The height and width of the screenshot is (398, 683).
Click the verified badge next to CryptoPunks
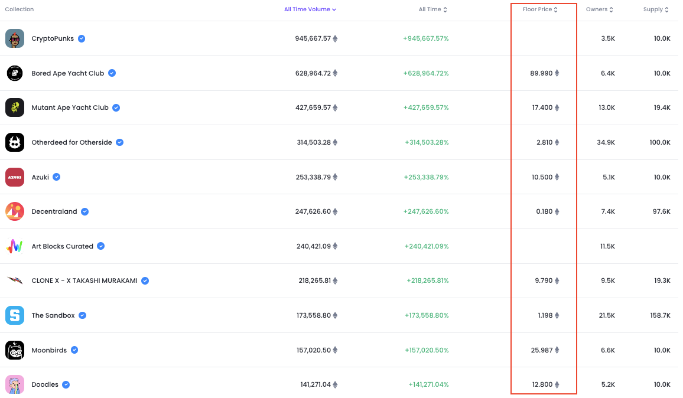[82, 39]
